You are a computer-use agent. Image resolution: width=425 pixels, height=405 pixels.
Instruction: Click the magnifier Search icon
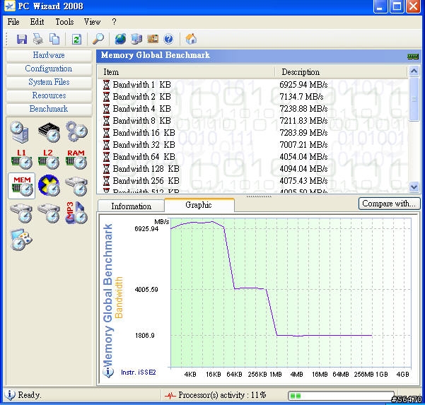coord(98,39)
